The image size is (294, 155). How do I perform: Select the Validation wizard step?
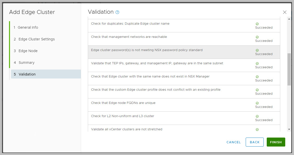(27, 74)
